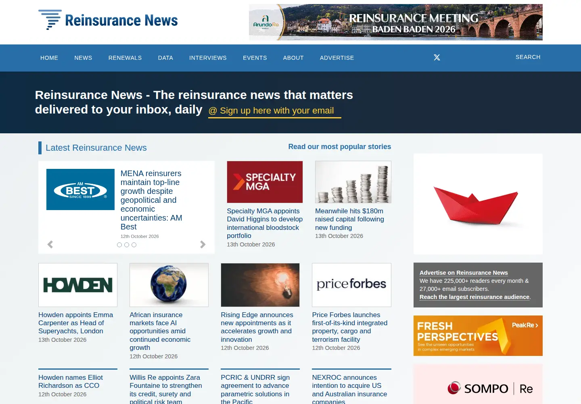This screenshot has height=404, width=581.
Task: Click 13th October 2026 under Howden Emma Carpenter
Action: (x=62, y=340)
